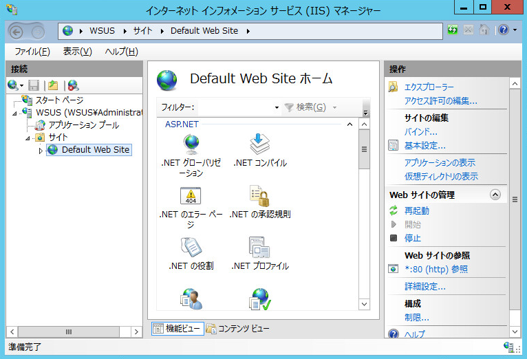Click the delete connection icon with red X
527x359 pixels.
click(x=73, y=86)
